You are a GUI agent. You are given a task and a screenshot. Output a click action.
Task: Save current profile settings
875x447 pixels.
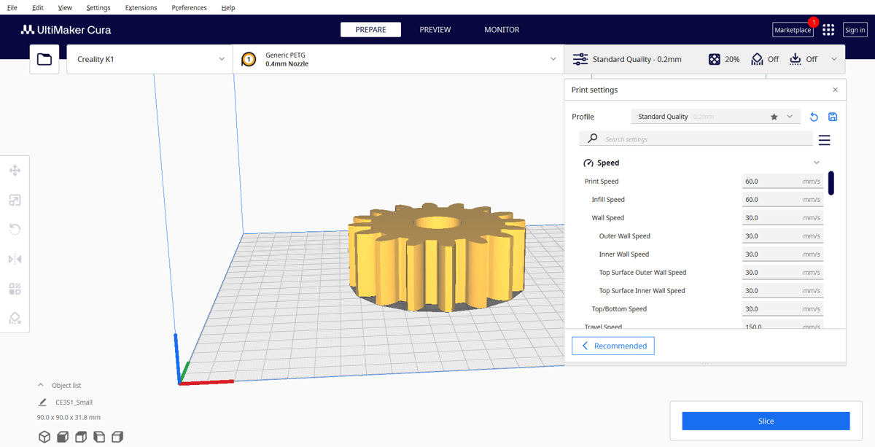coord(833,117)
